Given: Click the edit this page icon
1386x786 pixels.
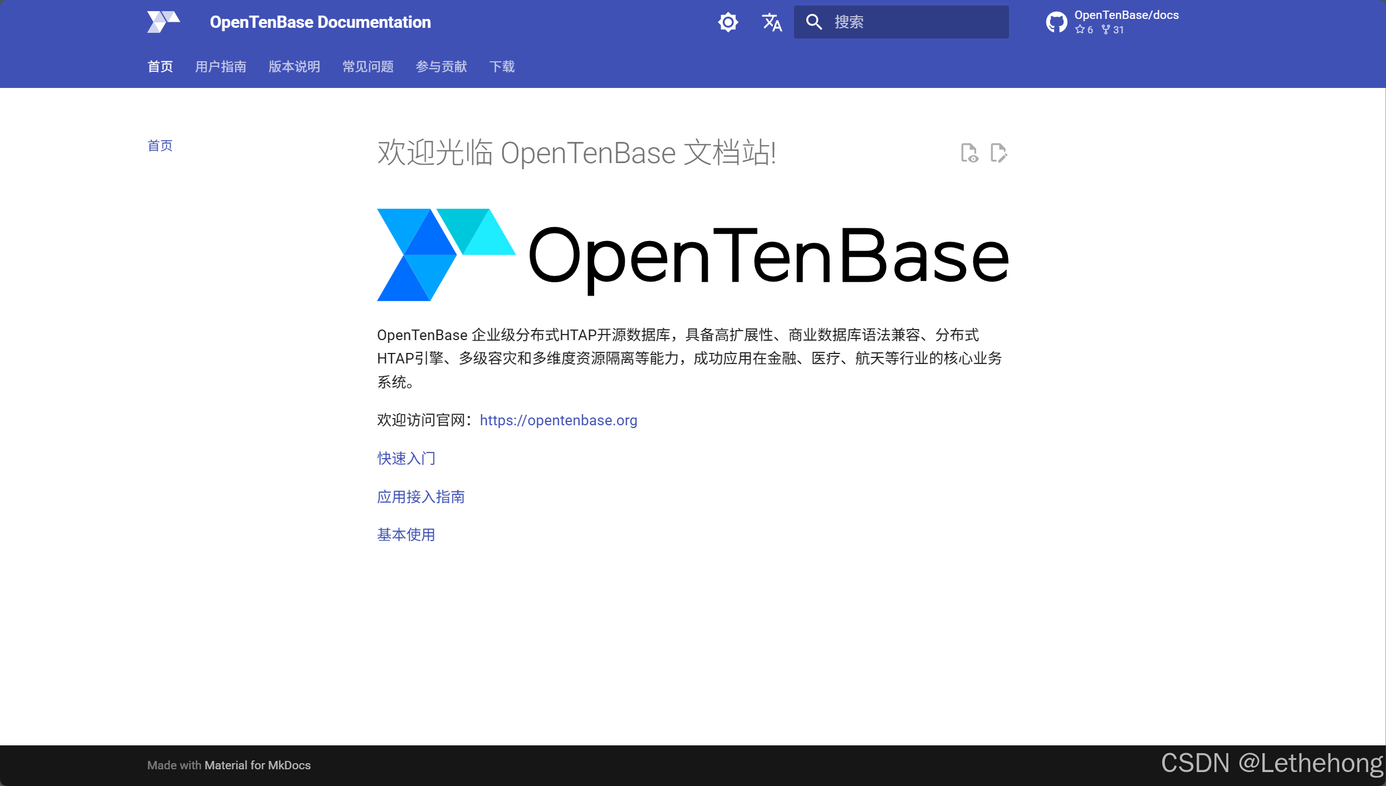Looking at the screenshot, I should click(x=998, y=153).
